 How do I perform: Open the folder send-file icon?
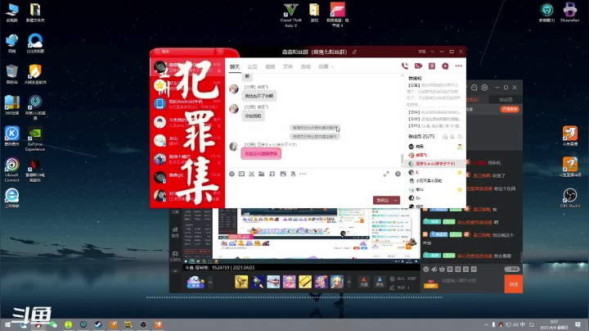[x=262, y=174]
